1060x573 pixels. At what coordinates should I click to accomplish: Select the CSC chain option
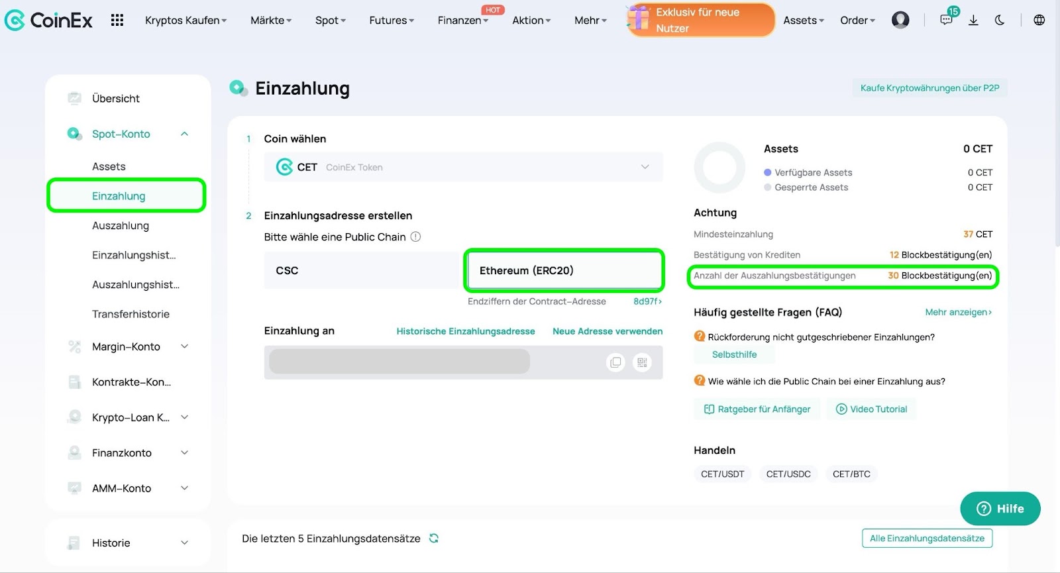361,270
